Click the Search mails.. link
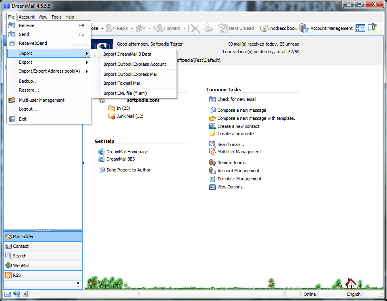 pos(231,144)
